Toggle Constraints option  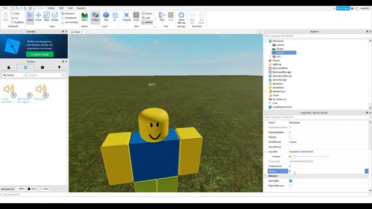click(69, 18)
